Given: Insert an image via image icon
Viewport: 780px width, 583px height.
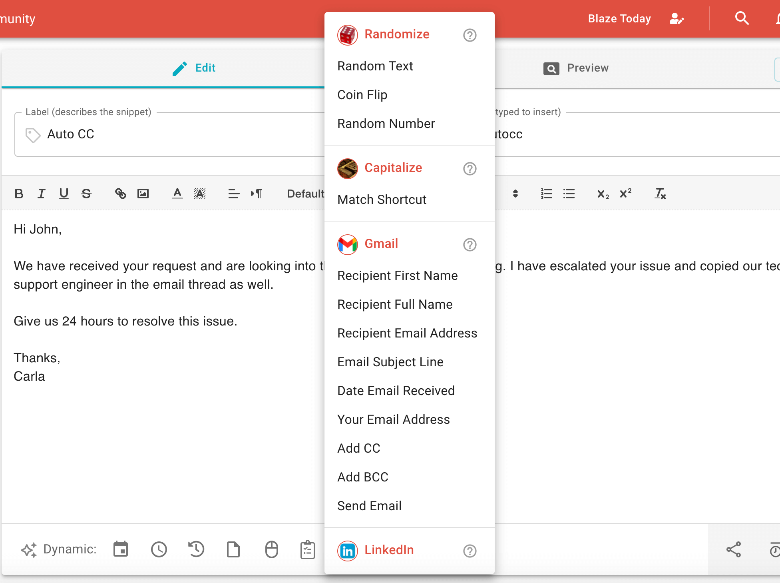Looking at the screenshot, I should pos(143,194).
